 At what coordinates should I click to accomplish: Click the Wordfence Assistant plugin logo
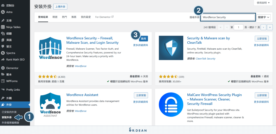[x=50, y=105]
